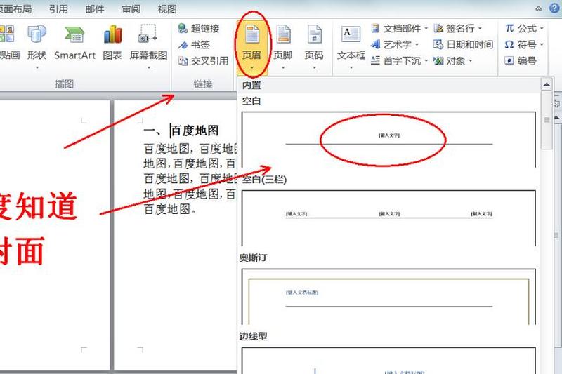The width and height of the screenshot is (562, 374).
Task: Click 编号 number
Action: (521, 61)
